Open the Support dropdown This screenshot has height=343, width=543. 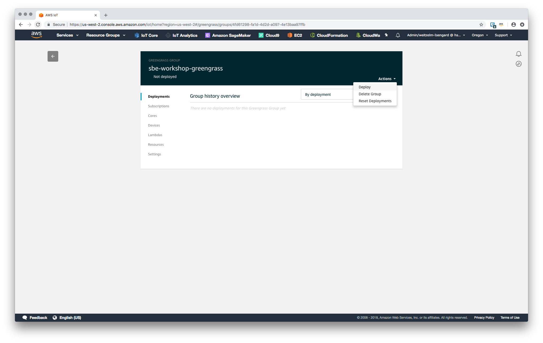[503, 35]
